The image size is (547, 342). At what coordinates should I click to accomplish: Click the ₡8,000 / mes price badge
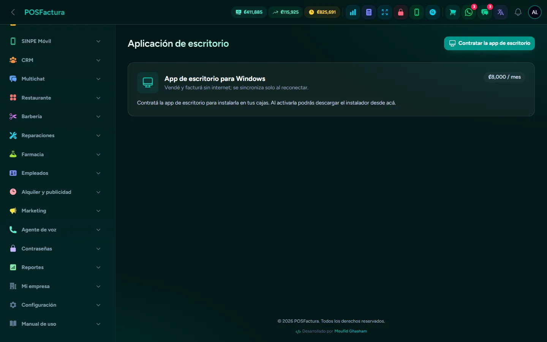tap(504, 77)
